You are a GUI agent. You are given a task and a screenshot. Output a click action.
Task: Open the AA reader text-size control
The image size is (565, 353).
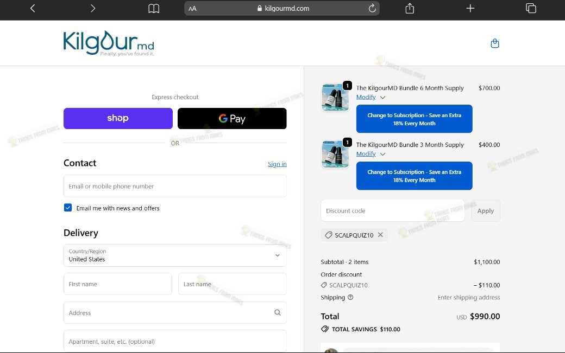click(192, 9)
